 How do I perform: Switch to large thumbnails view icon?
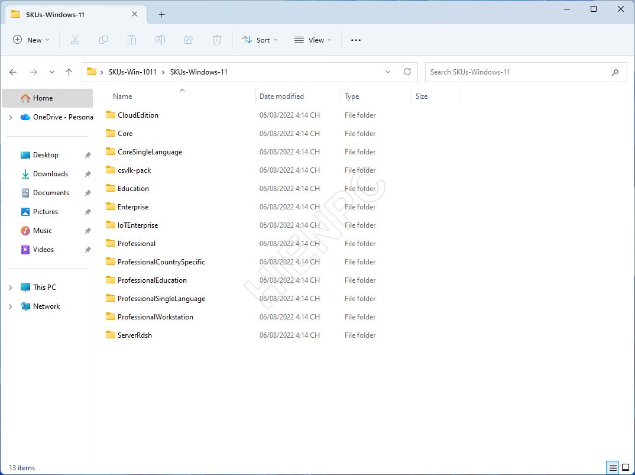click(x=626, y=467)
